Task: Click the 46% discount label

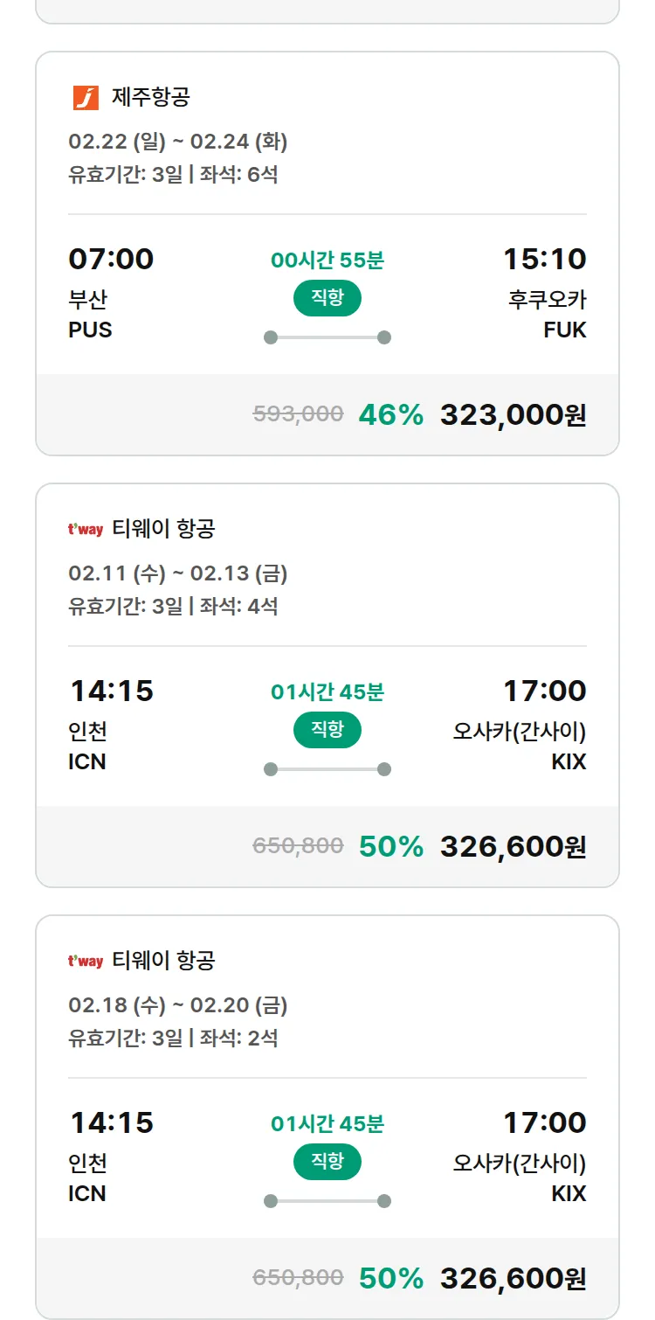Action: (x=390, y=414)
